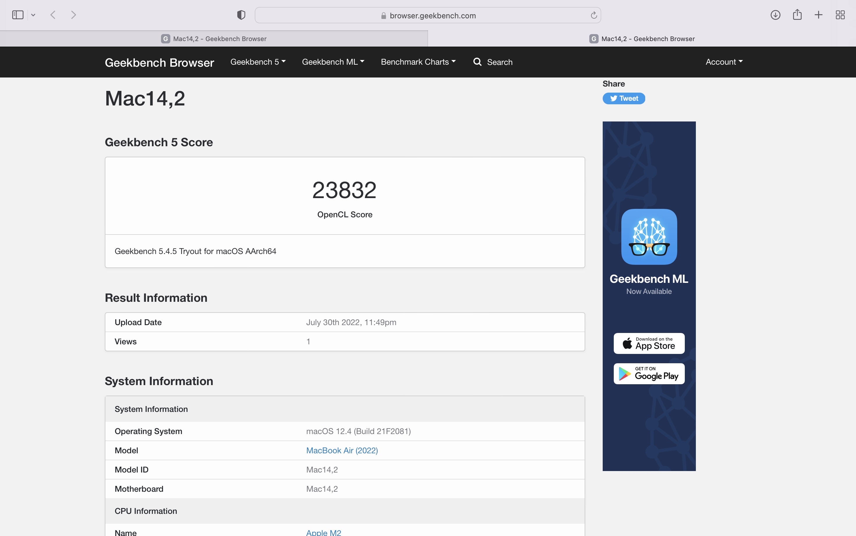
Task: Click the 23832 OpenCL score value
Action: (344, 190)
